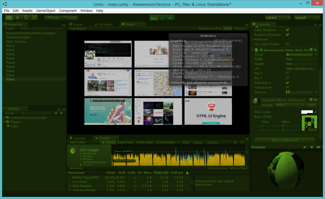Select AwesomiumUnityWebCoreHelper in Hierarchy
The width and height of the screenshot is (325, 199).
pos(31,33)
